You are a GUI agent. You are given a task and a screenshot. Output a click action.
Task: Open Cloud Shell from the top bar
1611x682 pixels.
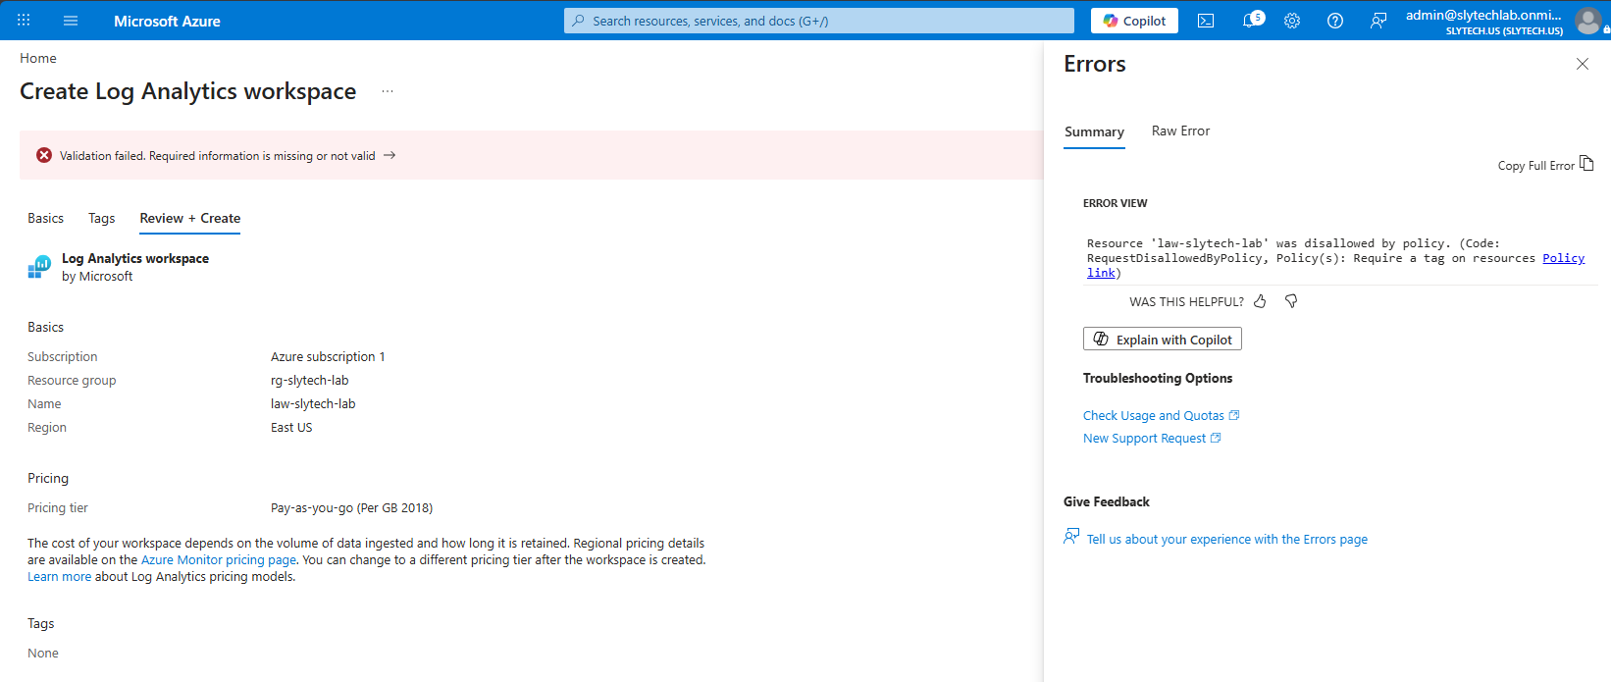(1206, 21)
